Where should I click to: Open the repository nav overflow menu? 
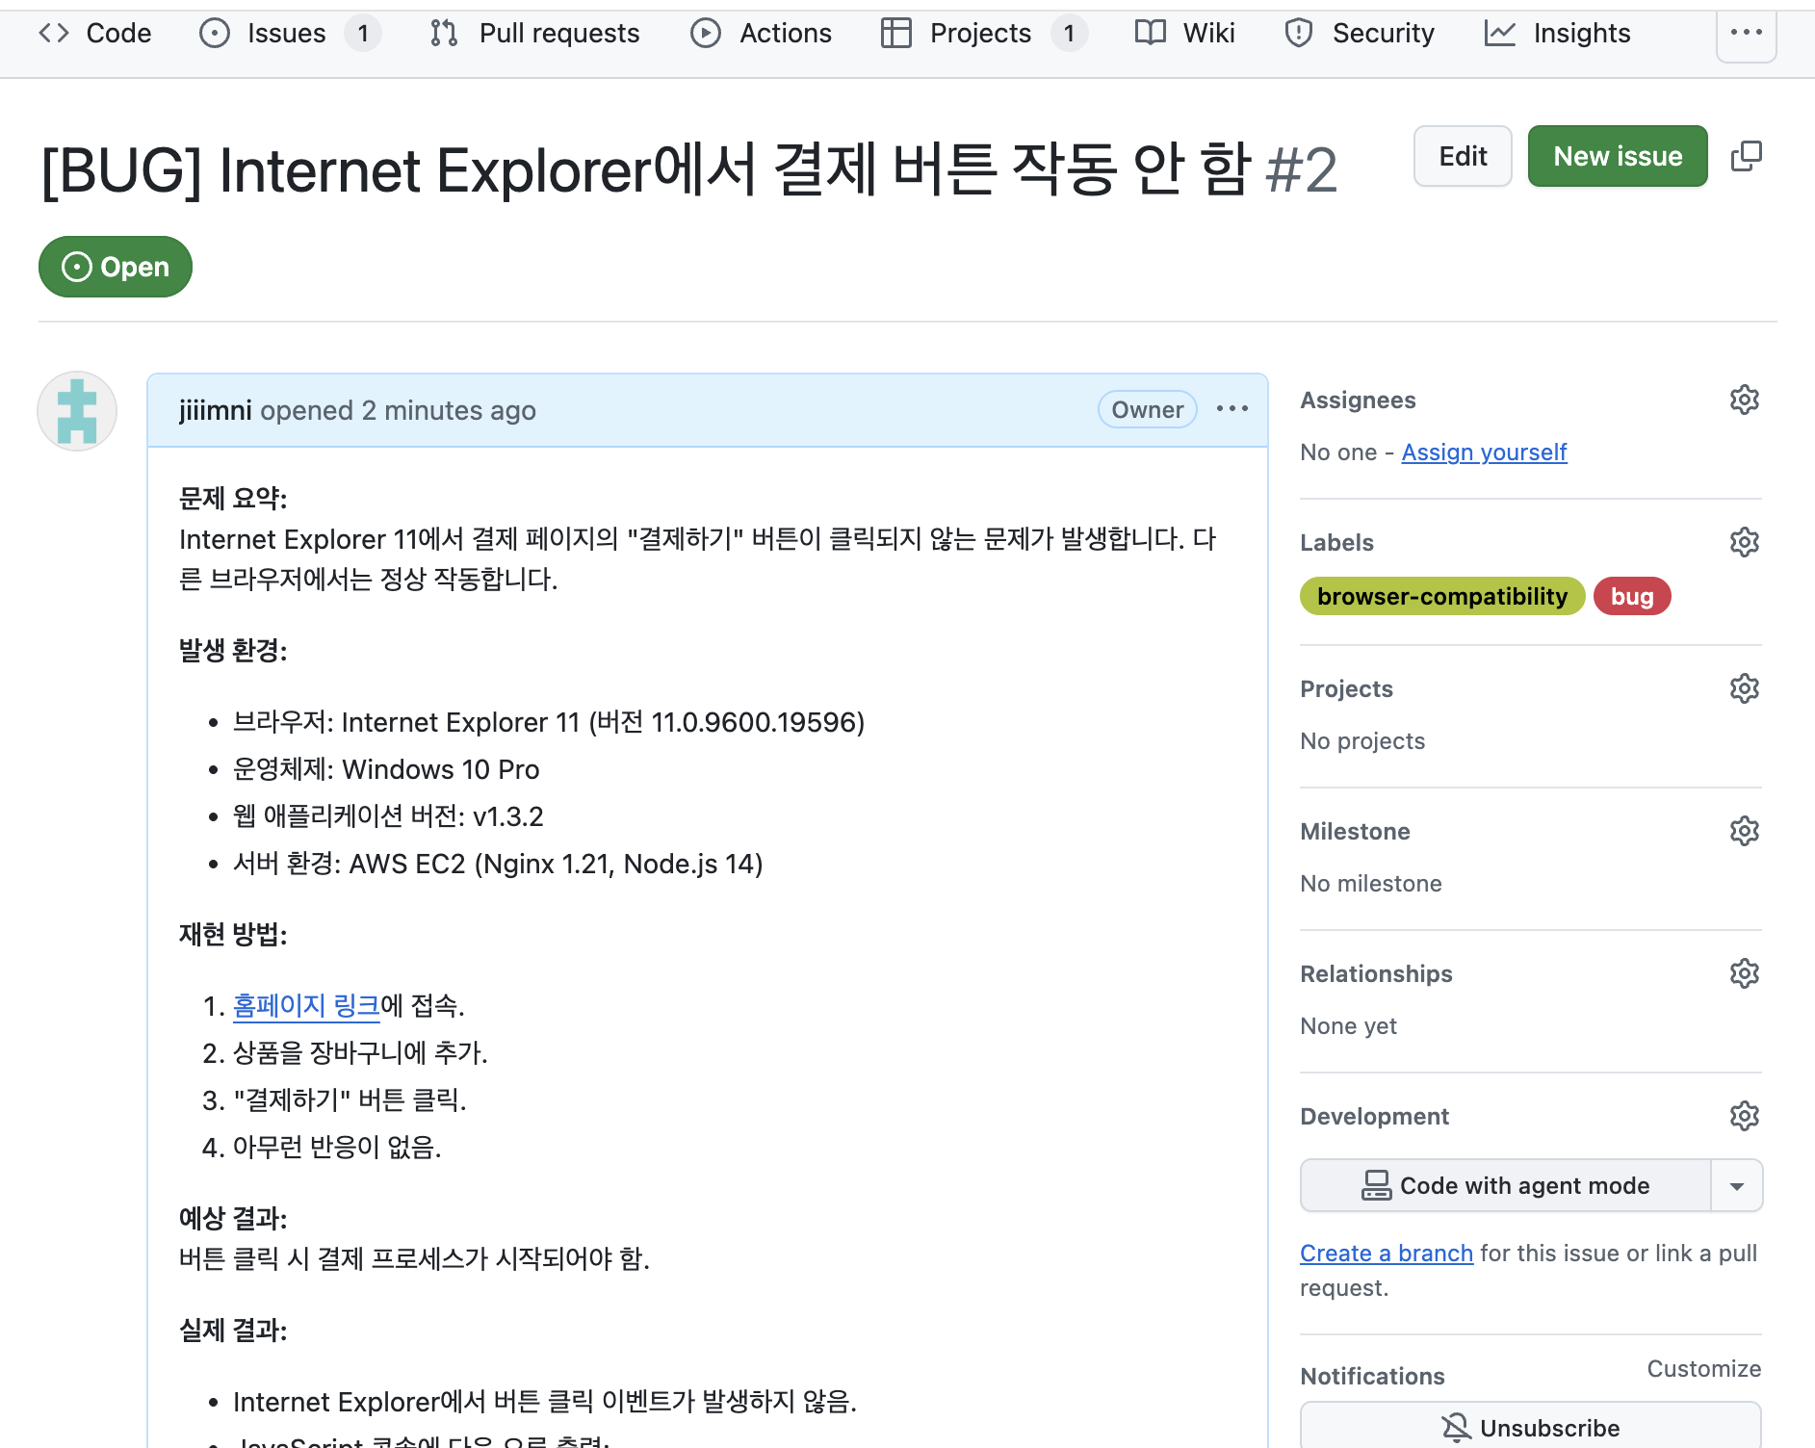(x=1746, y=33)
